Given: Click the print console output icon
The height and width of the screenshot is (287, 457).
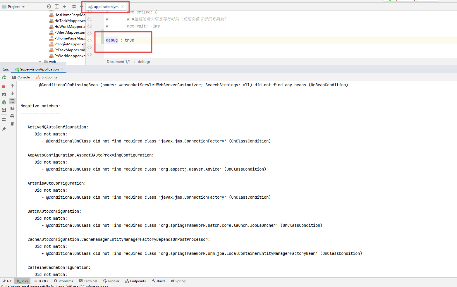Looking at the screenshot, I should 12,116.
